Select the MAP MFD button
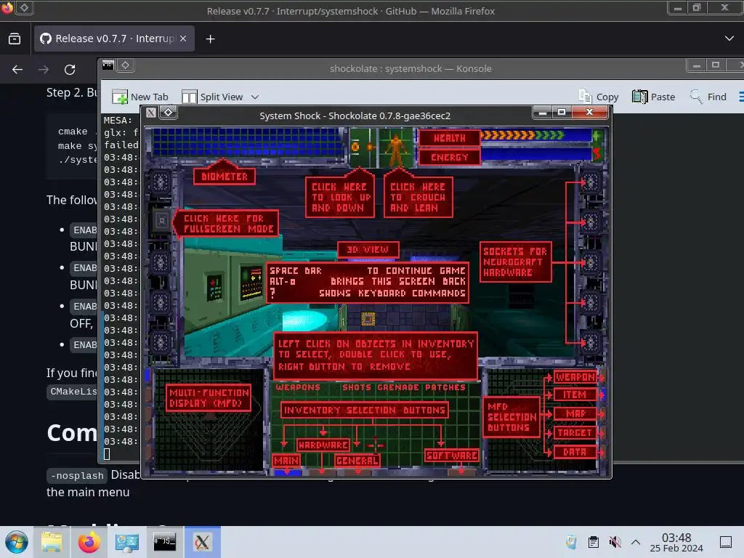This screenshot has height=558, width=744. click(x=575, y=413)
